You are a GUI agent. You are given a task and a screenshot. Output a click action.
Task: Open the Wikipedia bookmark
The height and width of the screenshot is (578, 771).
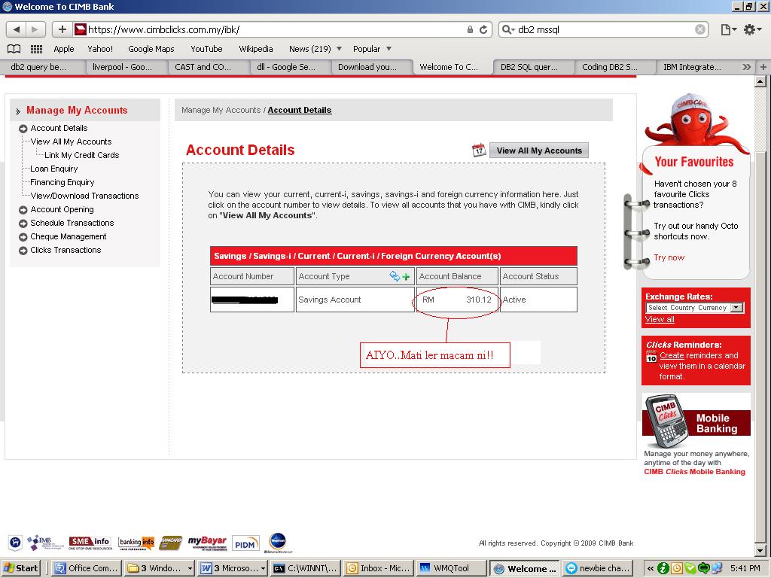[x=256, y=49]
